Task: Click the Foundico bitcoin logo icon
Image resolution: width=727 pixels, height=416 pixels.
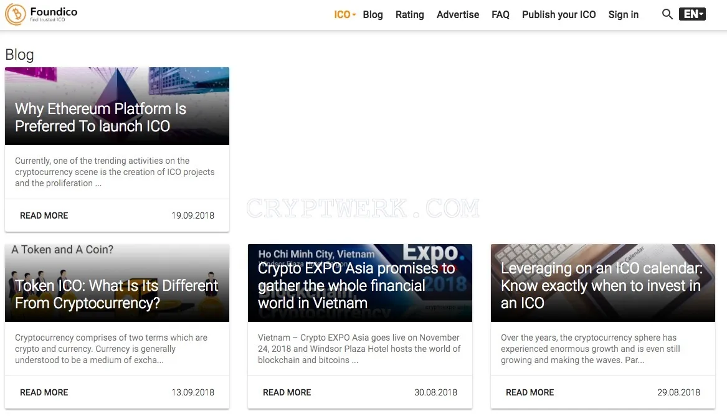Action: (x=16, y=14)
